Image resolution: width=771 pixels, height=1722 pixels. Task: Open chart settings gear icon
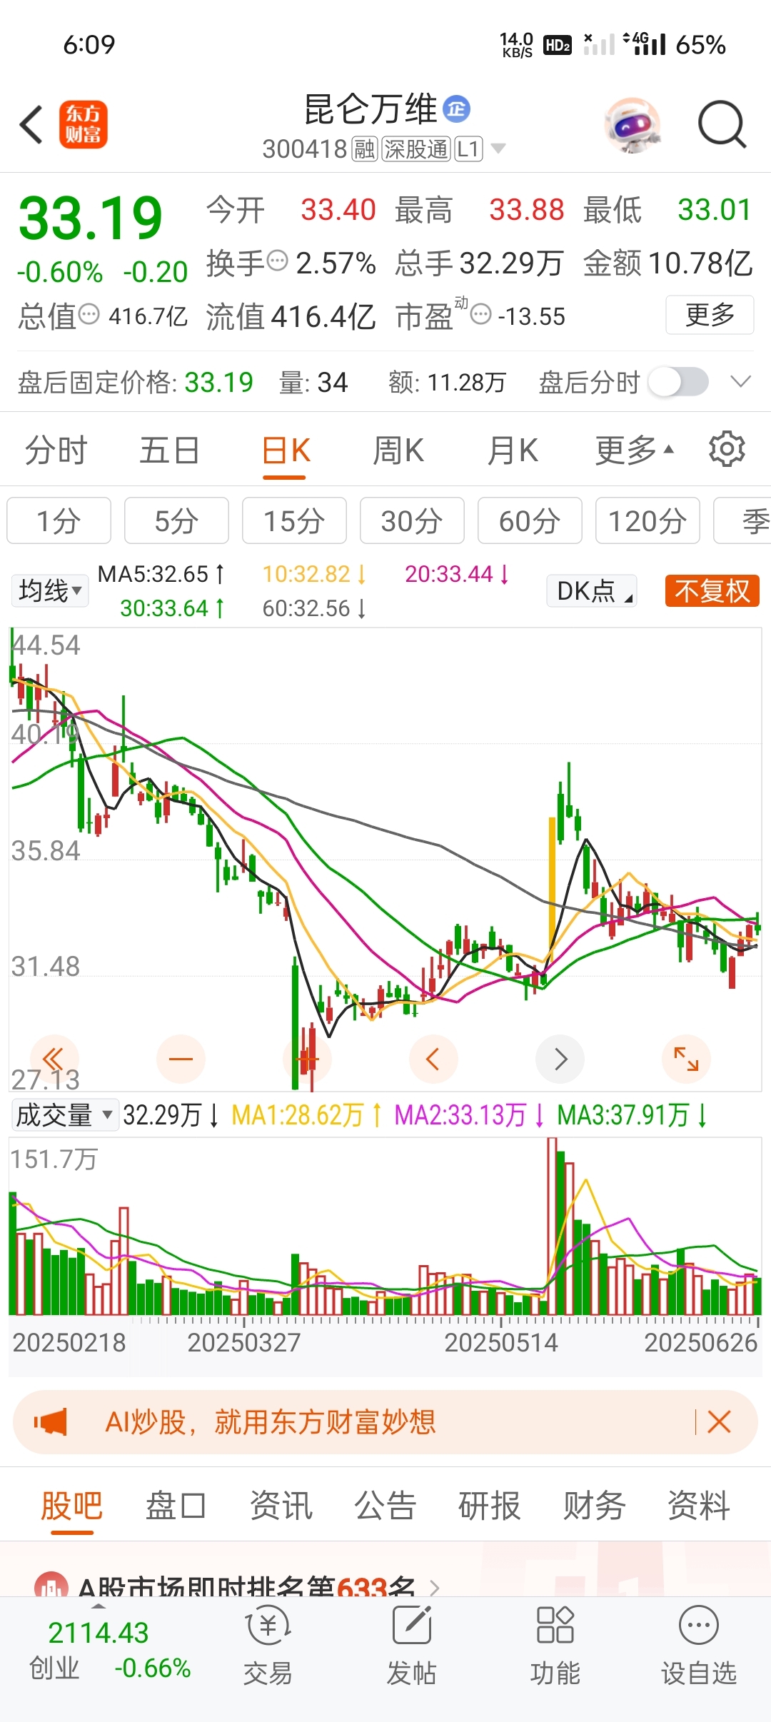click(x=727, y=449)
